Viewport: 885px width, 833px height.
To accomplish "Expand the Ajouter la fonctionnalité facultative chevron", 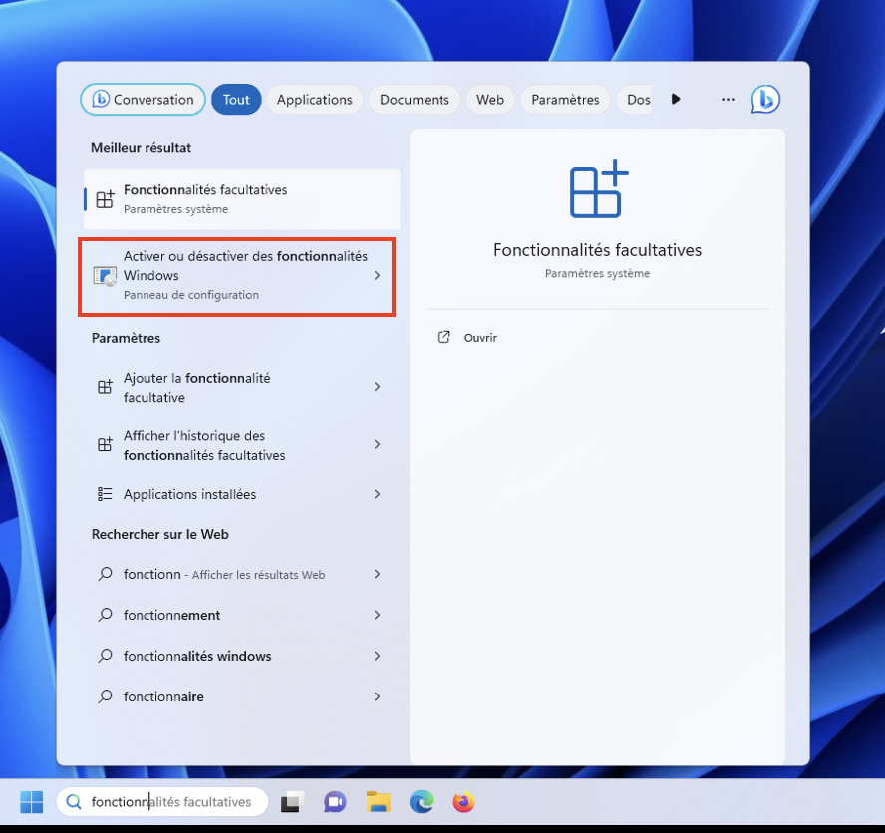I will (x=377, y=386).
